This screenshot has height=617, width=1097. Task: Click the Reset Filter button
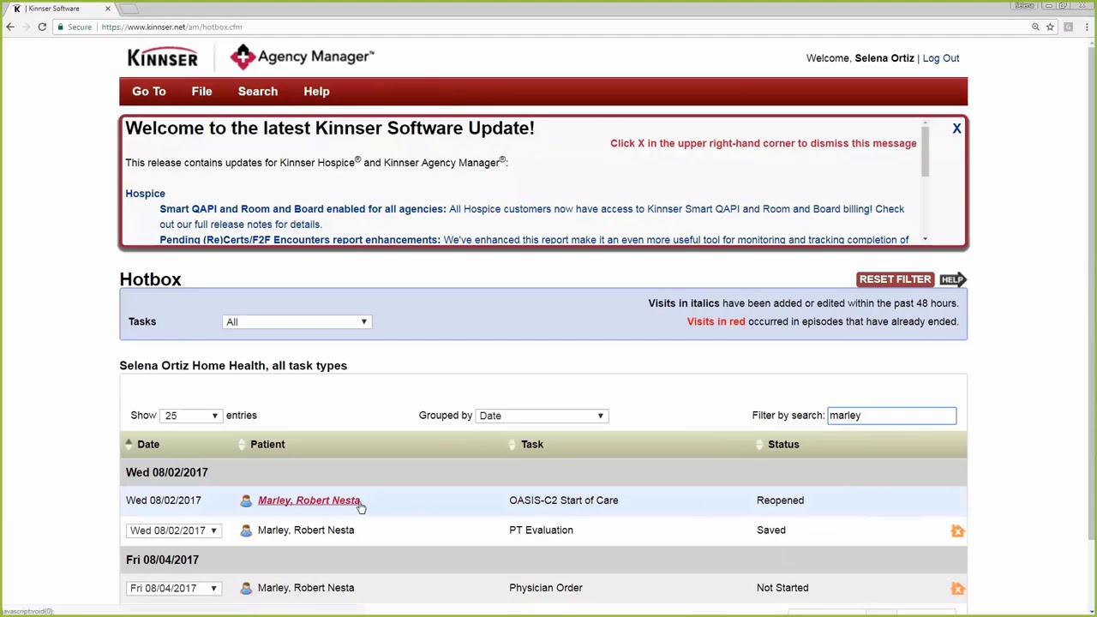(x=895, y=279)
